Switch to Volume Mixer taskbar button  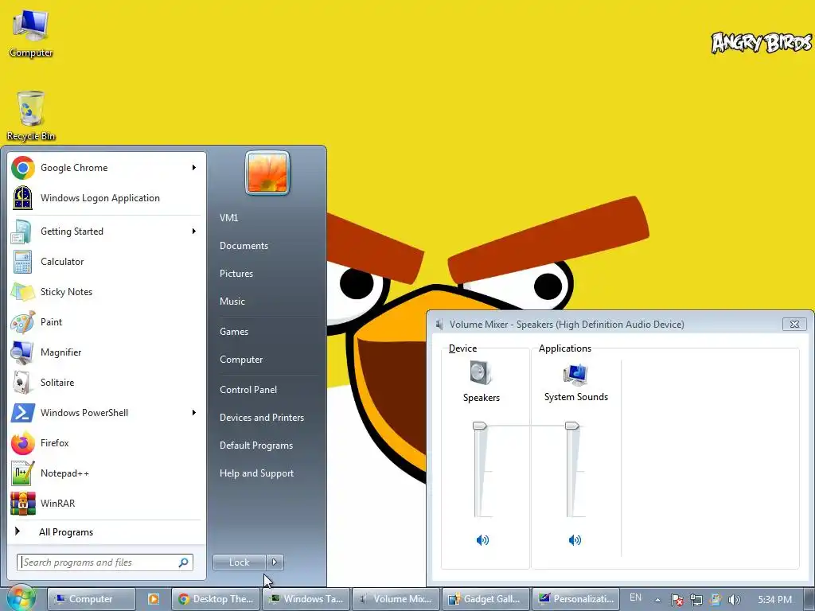(396, 599)
